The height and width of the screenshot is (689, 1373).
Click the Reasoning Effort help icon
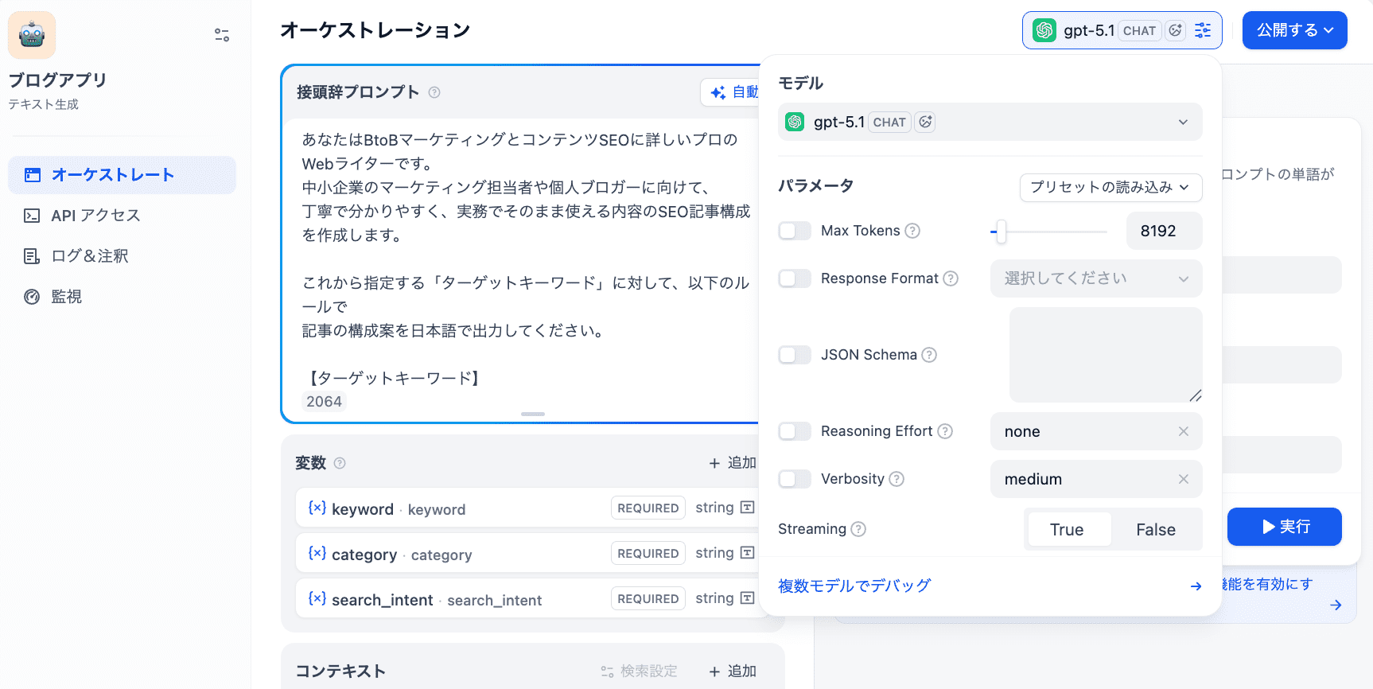point(945,431)
